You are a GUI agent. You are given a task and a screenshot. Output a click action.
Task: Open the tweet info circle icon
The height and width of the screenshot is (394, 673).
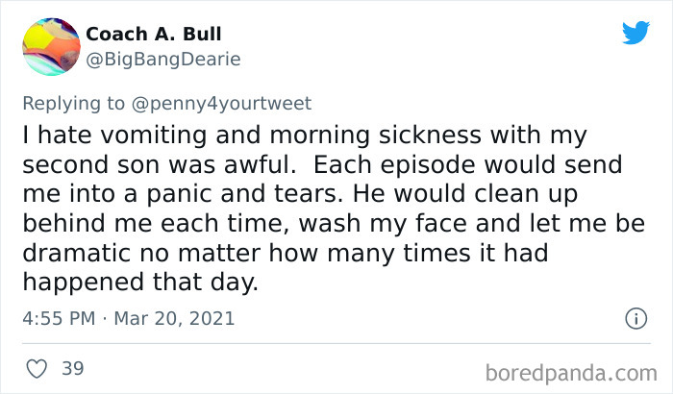coord(635,317)
